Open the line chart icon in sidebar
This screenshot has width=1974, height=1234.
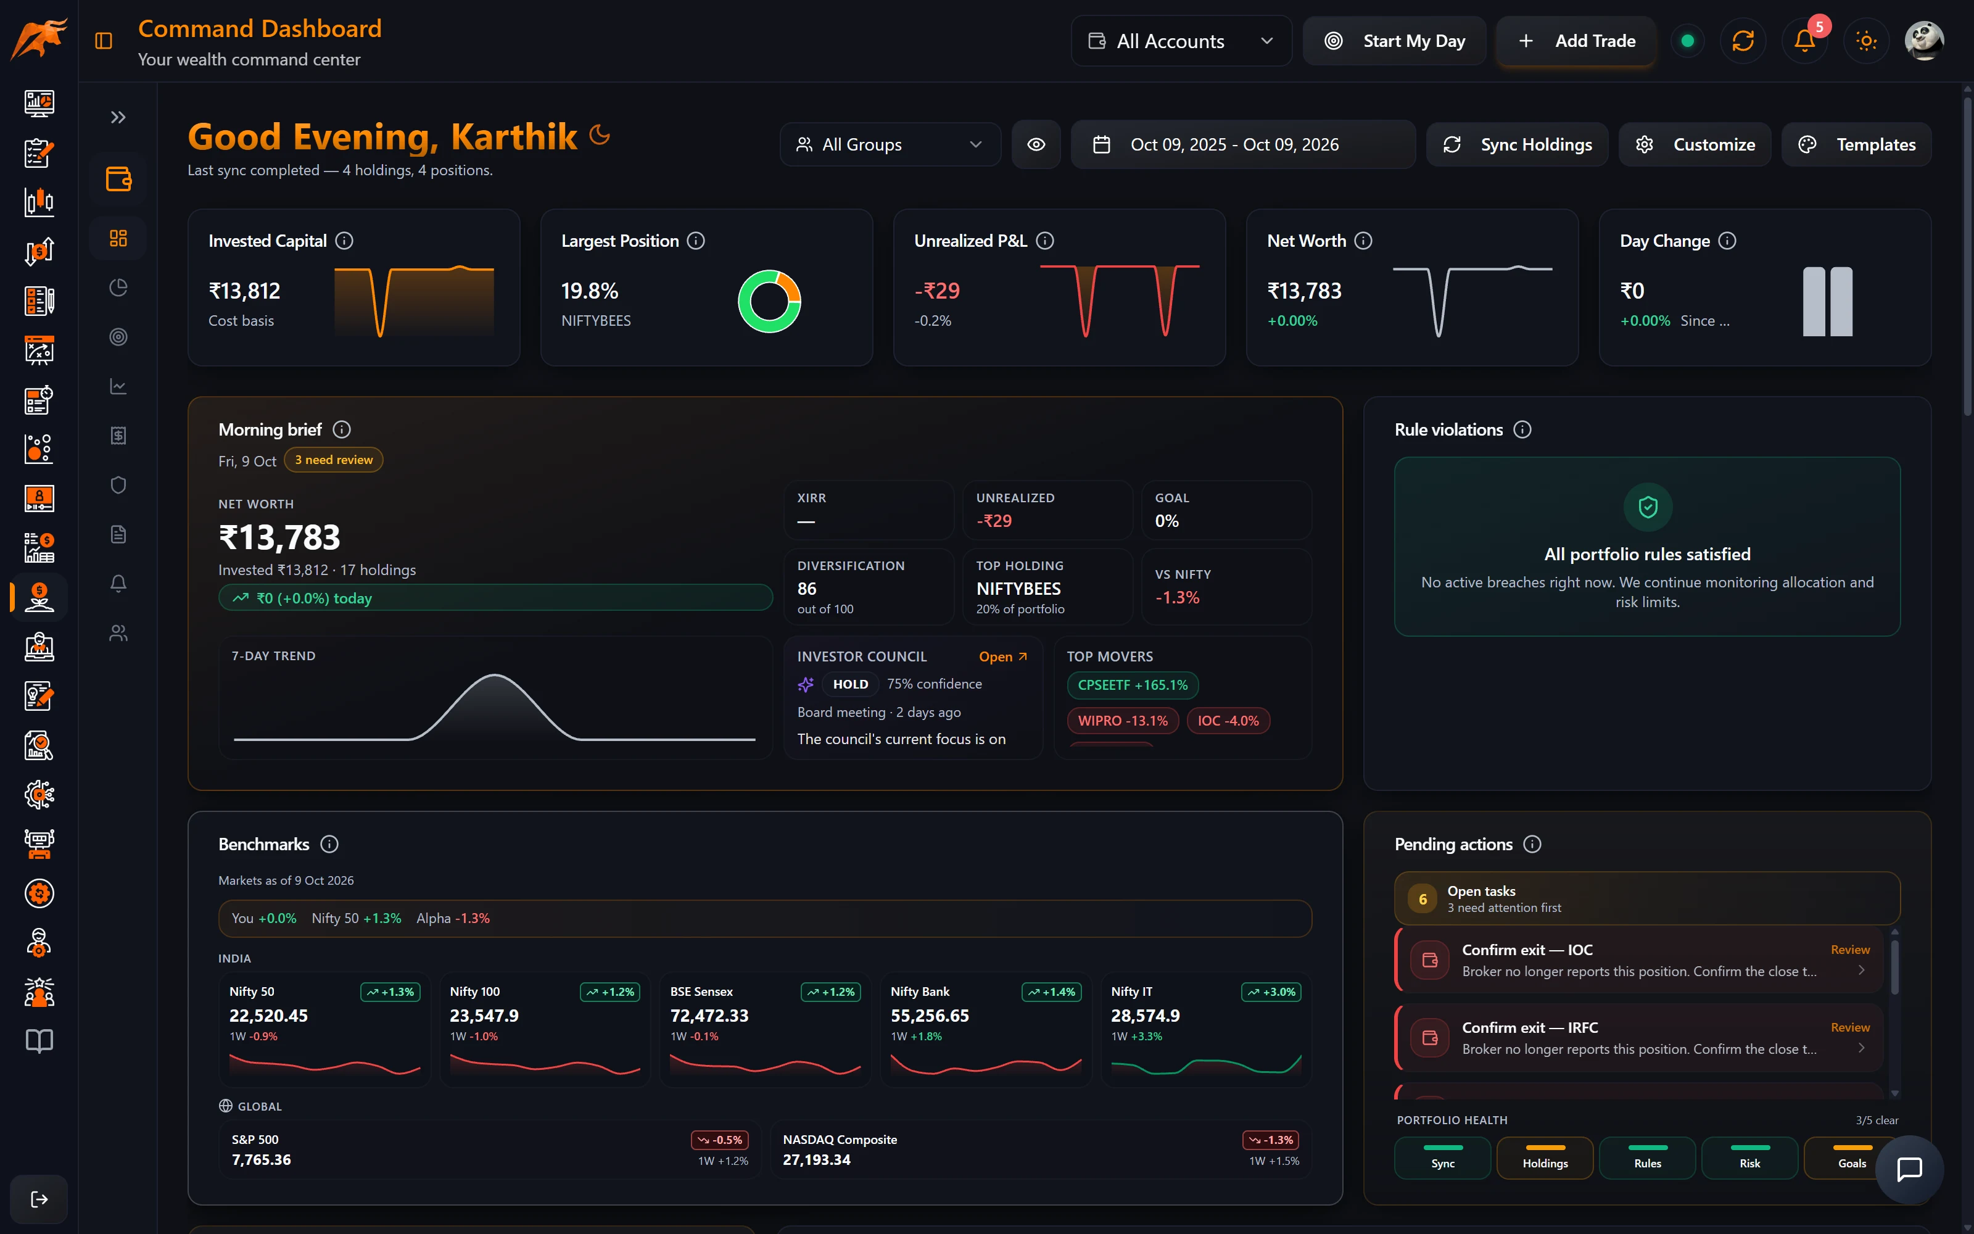click(x=118, y=386)
